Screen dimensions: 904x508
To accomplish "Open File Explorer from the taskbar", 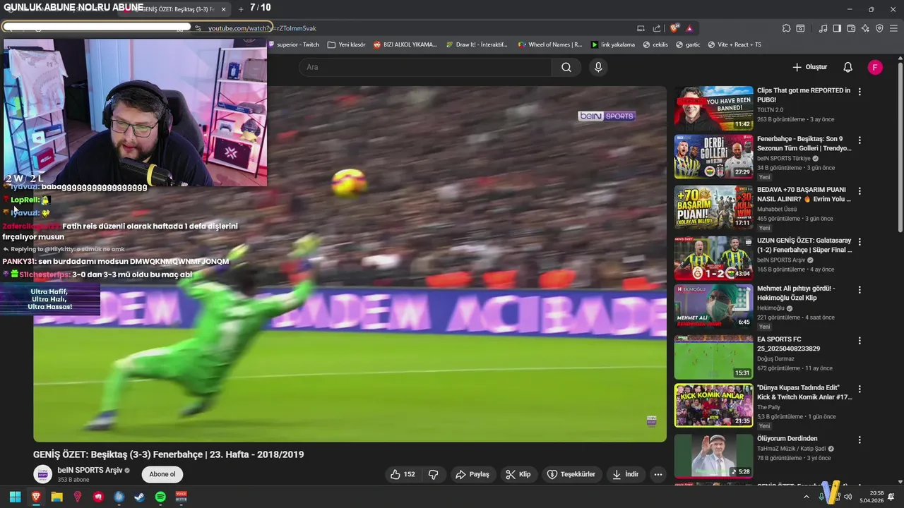I will click(56, 497).
